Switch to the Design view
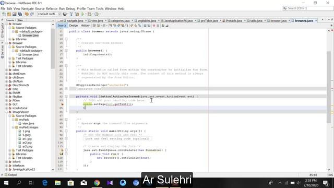The width and height of the screenshot is (334, 188). coord(74,26)
